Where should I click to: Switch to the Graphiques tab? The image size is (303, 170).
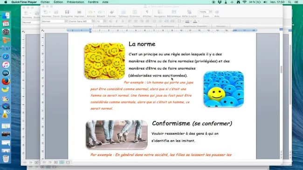coord(167,26)
